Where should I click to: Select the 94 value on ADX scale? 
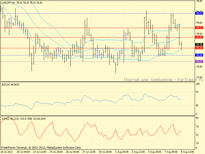(x=197, y=118)
